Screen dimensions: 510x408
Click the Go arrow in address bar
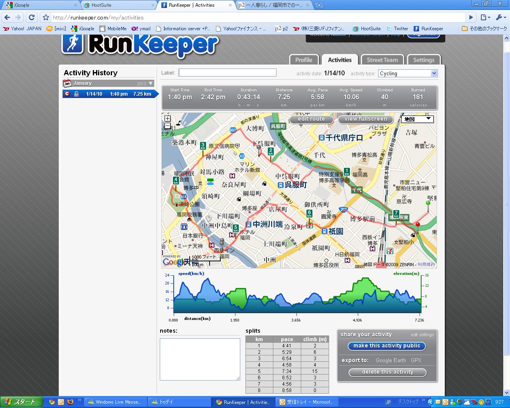click(471, 18)
